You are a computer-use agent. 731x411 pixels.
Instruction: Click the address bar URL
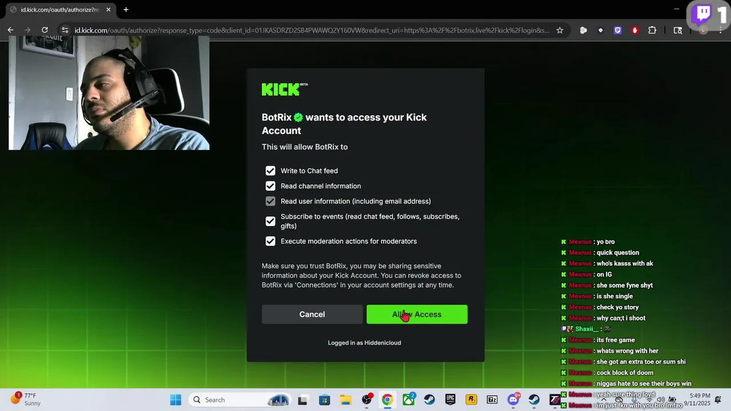click(312, 30)
